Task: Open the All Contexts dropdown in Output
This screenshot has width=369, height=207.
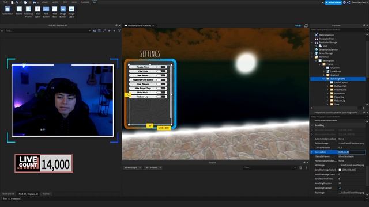Action: (x=153, y=168)
